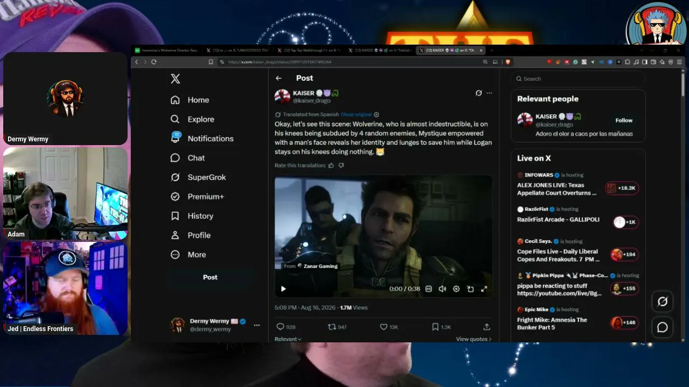Image resolution: width=689 pixels, height=387 pixels.
Task: Open KAISER avatar in Relevant people
Action: coord(525,120)
